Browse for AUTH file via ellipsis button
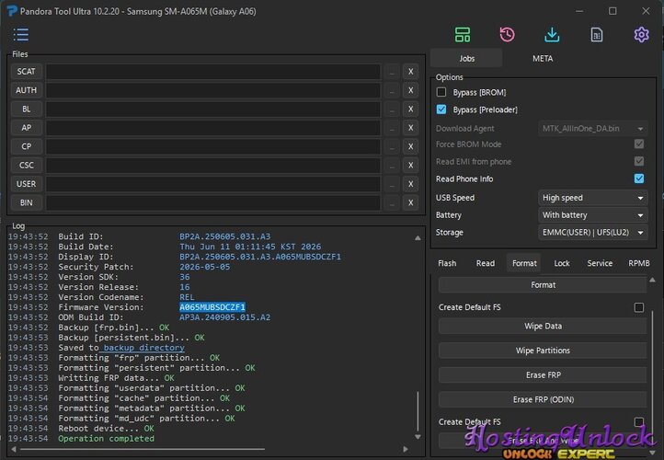664x460 pixels. point(392,90)
